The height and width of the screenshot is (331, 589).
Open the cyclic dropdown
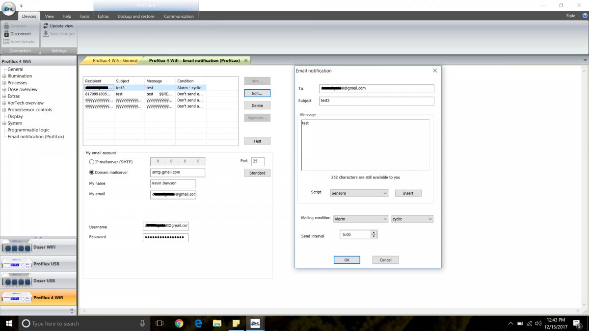tap(412, 219)
